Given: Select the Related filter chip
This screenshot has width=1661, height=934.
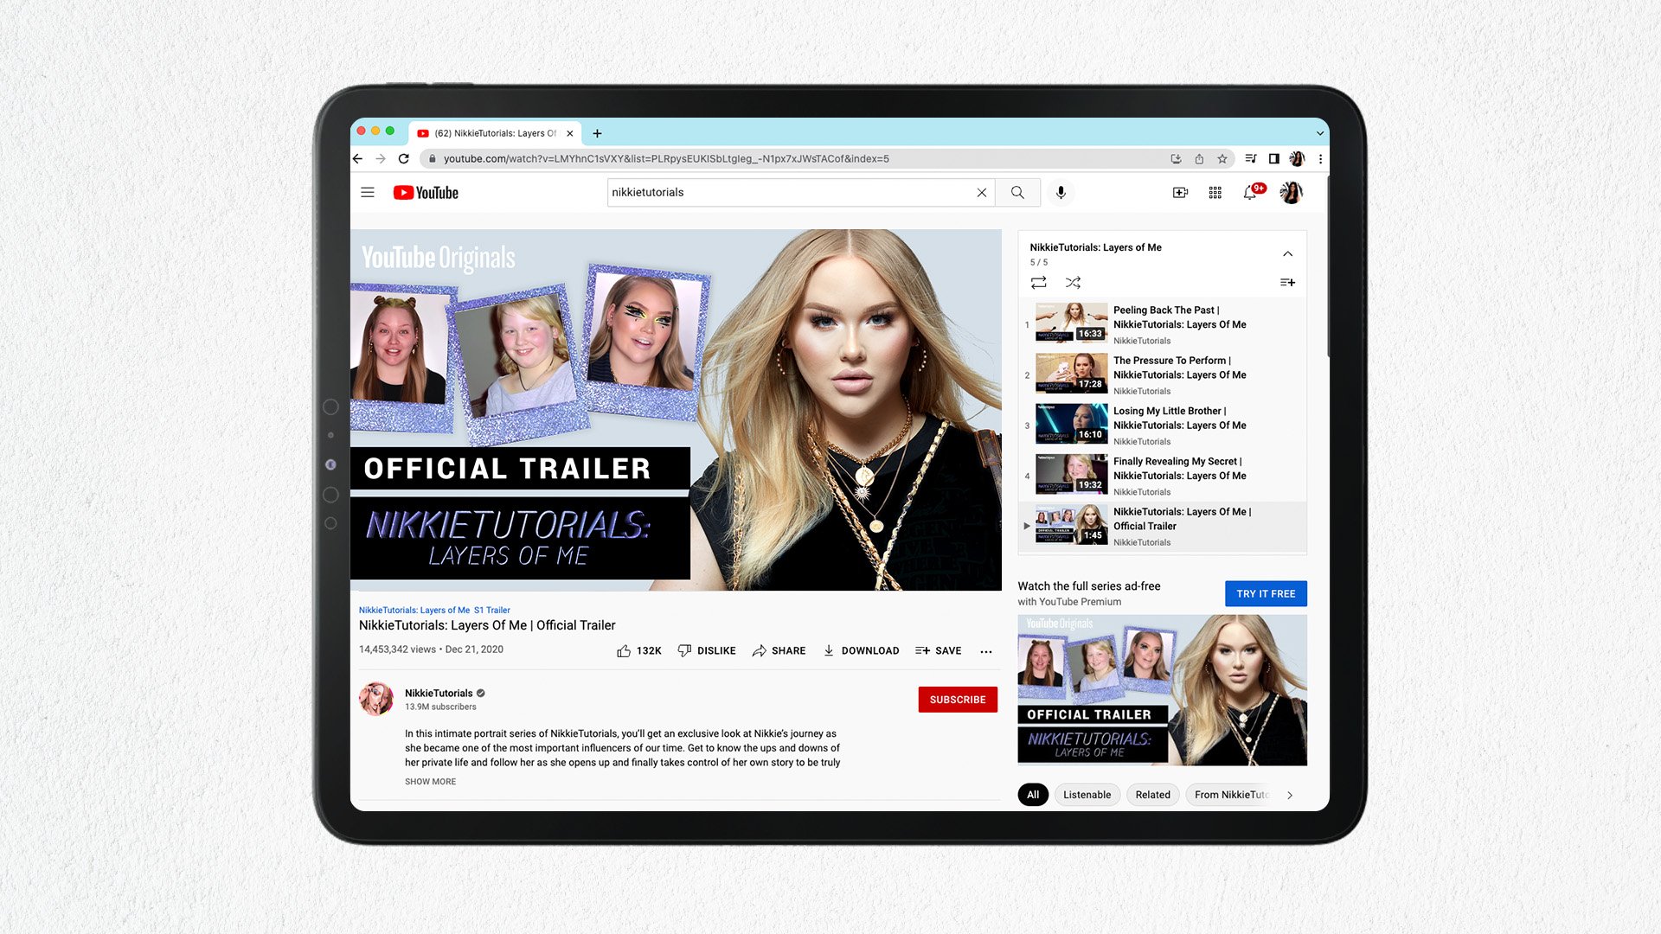Looking at the screenshot, I should pos(1152,795).
